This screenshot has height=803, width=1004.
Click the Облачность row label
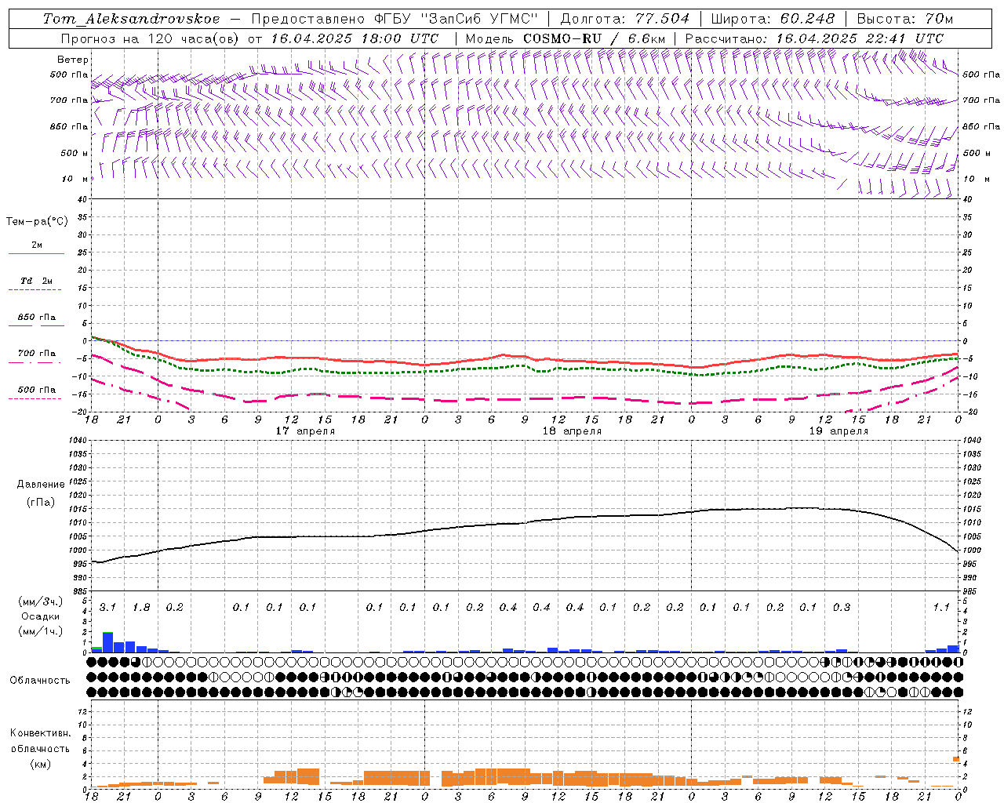click(40, 681)
